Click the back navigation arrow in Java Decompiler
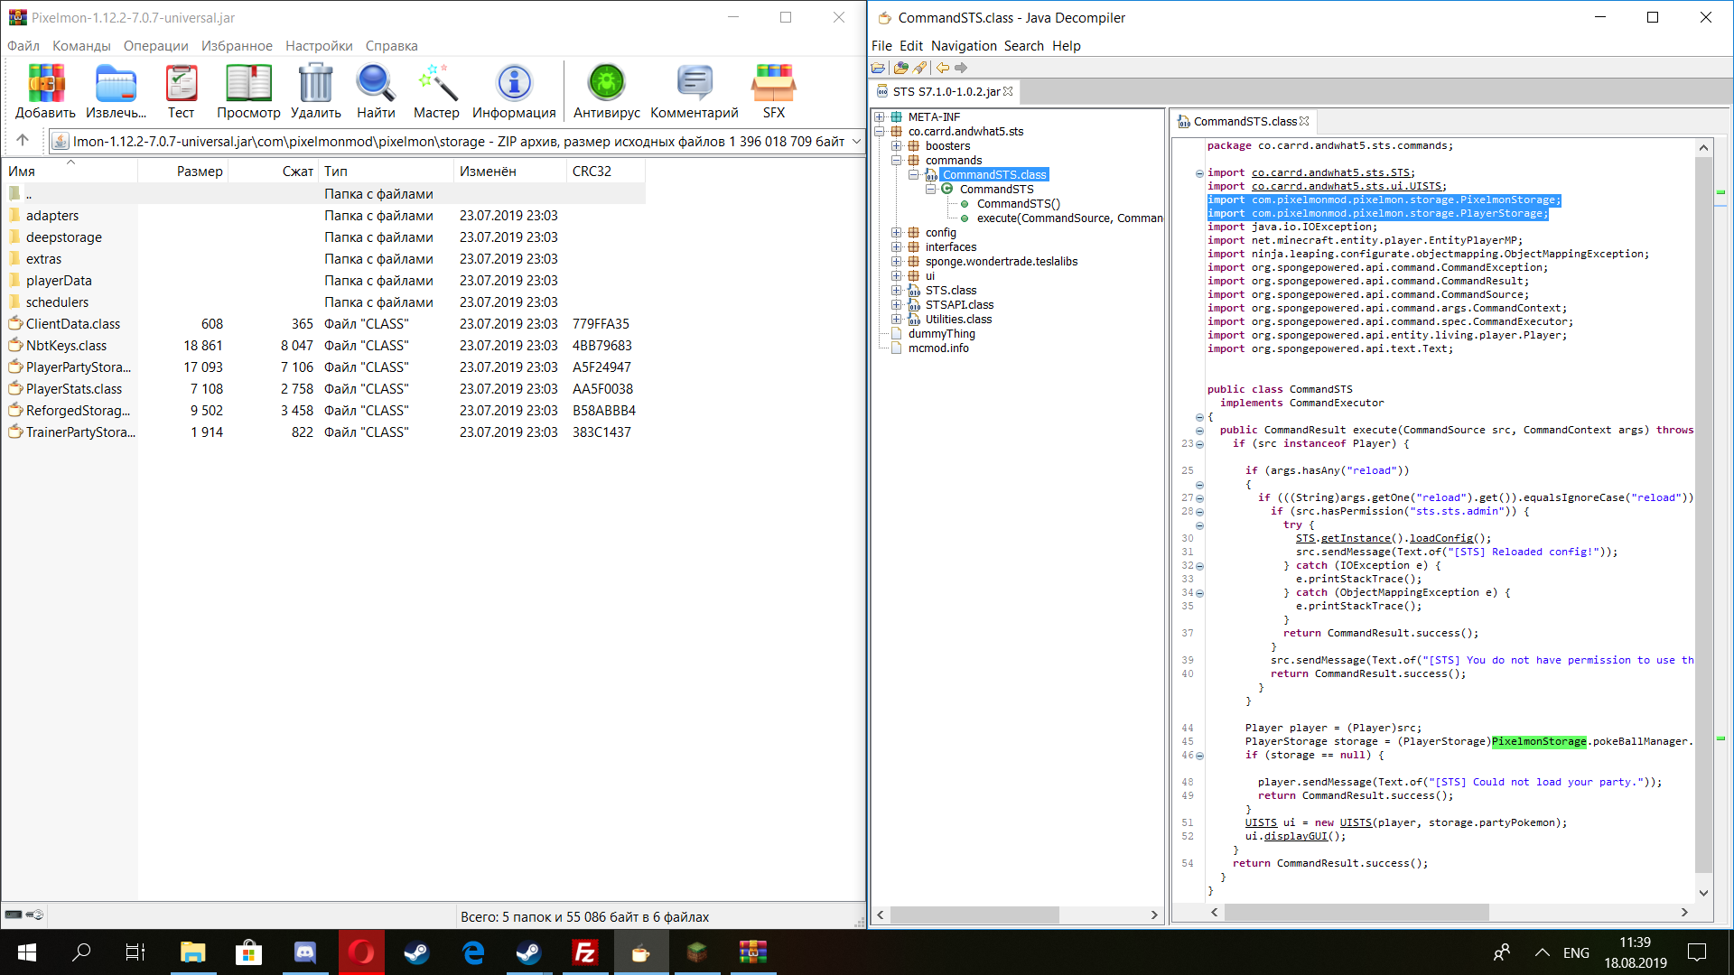This screenshot has width=1734, height=975. coord(942,68)
